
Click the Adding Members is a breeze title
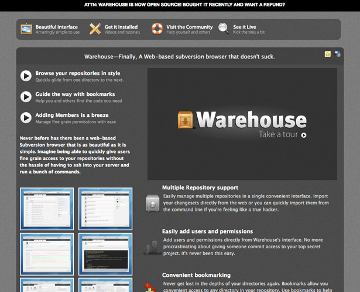point(72,115)
